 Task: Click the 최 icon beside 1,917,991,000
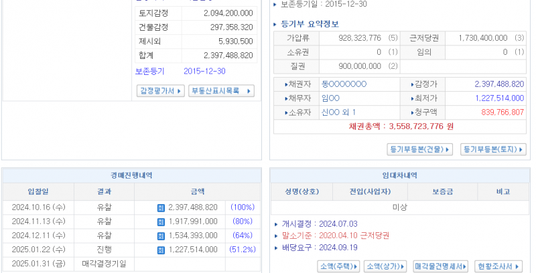click(x=160, y=221)
